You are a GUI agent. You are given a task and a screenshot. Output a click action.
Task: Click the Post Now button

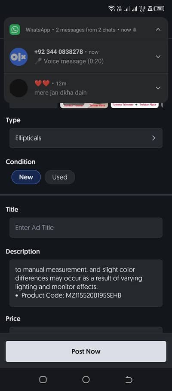[86, 351]
